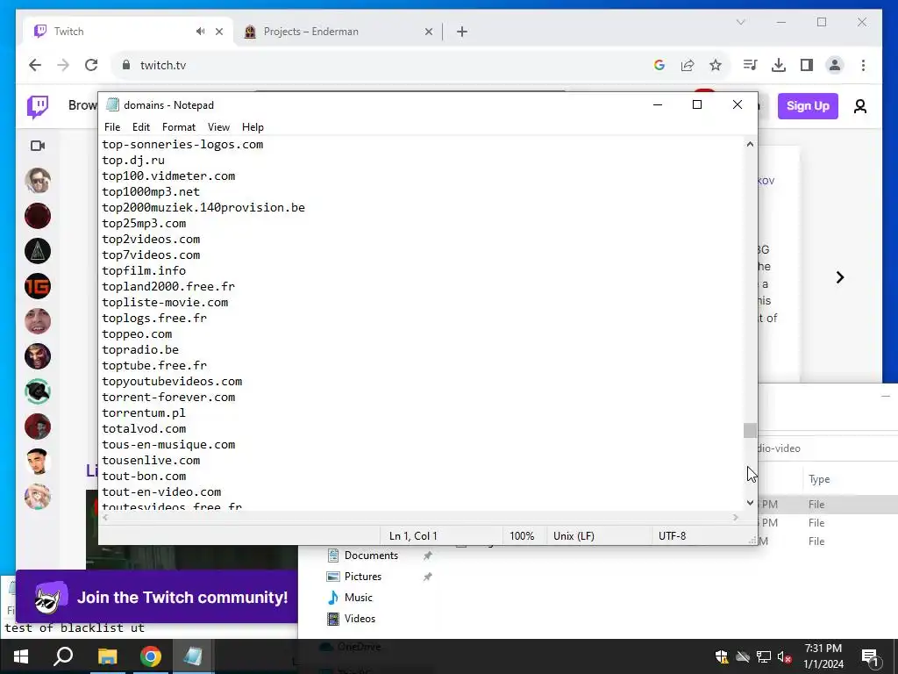Open the 1G channel avatar in sidebar
898x674 pixels.
pyautogui.click(x=38, y=286)
